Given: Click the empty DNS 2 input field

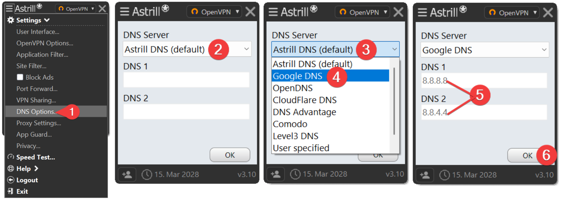Looking at the screenshot, I should tap(186, 111).
